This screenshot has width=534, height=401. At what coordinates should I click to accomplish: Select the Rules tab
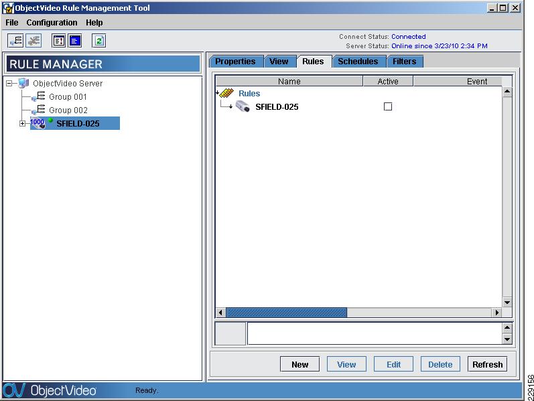tap(313, 62)
